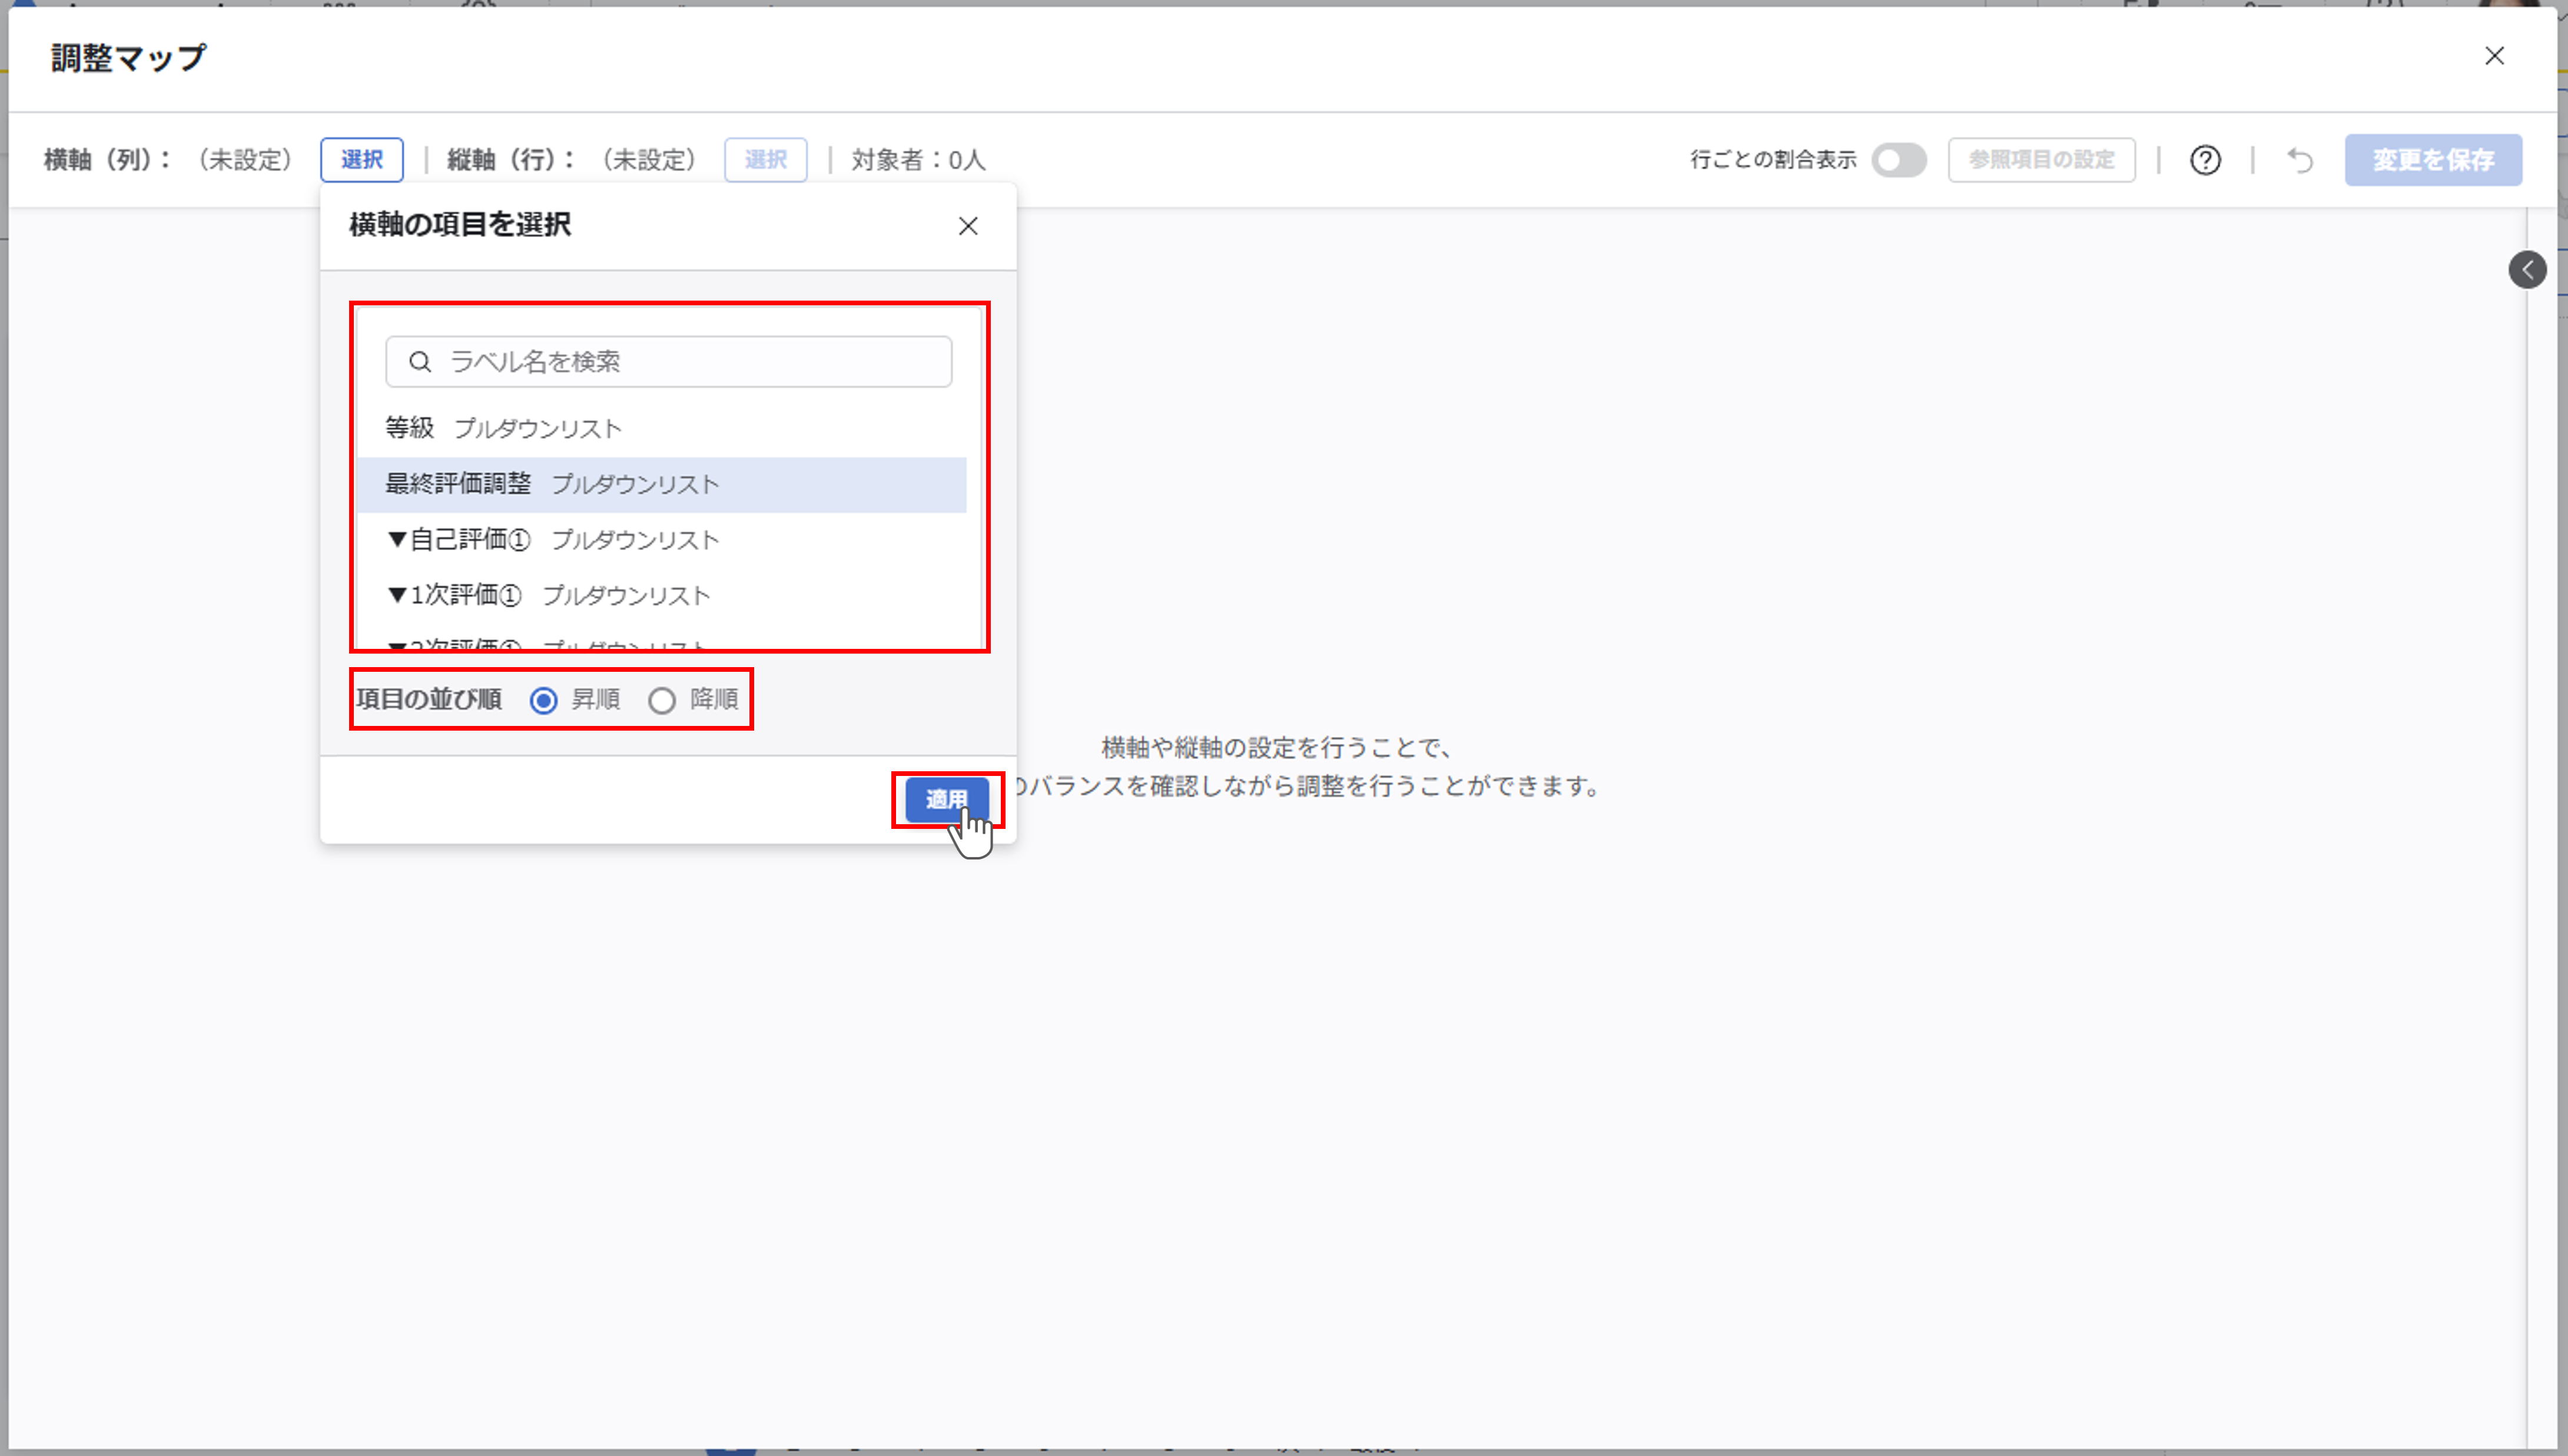Close the 調整マップ dialog with X
2568x1456 pixels.
[2494, 56]
